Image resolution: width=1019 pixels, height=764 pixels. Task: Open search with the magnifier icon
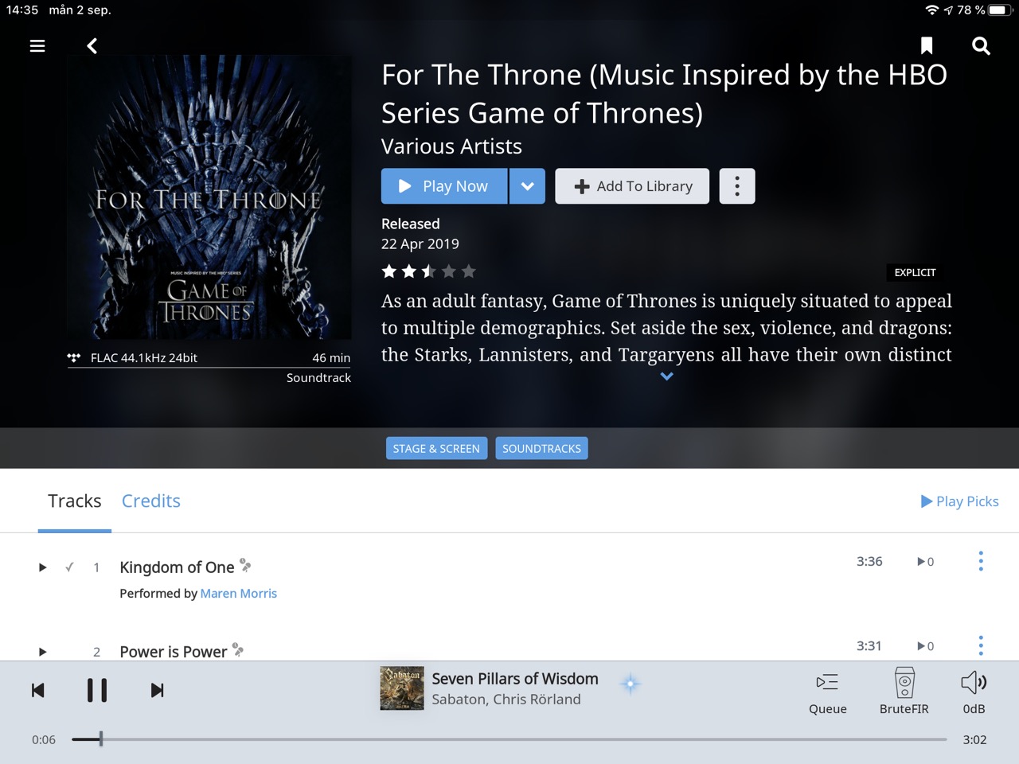tap(981, 46)
